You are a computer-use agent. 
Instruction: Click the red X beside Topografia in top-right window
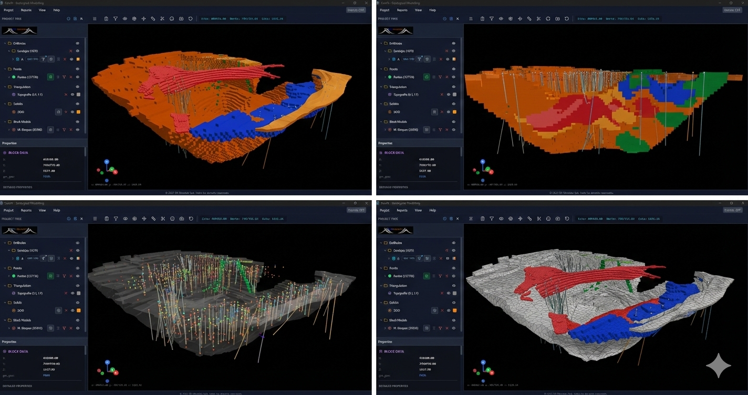[442, 95]
